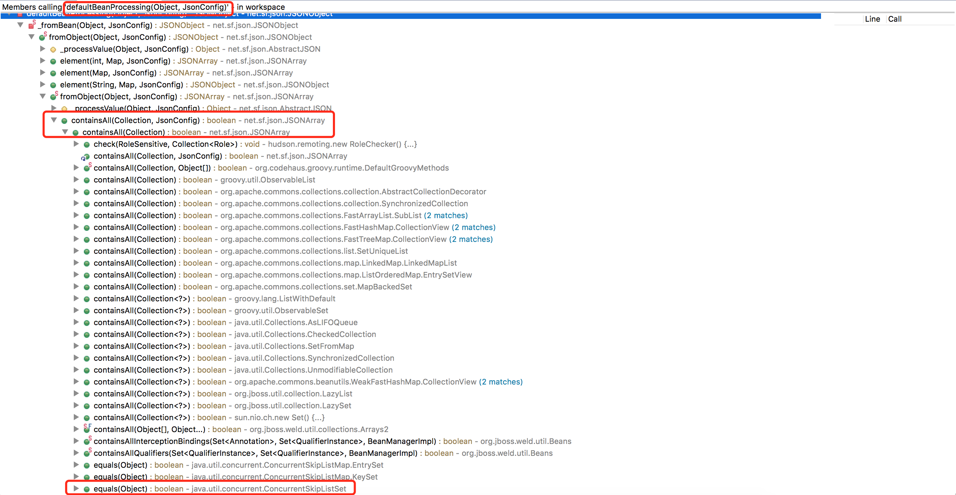Expand _processValue under JSONObject fromObject
This screenshot has width=956, height=495.
click(43, 49)
